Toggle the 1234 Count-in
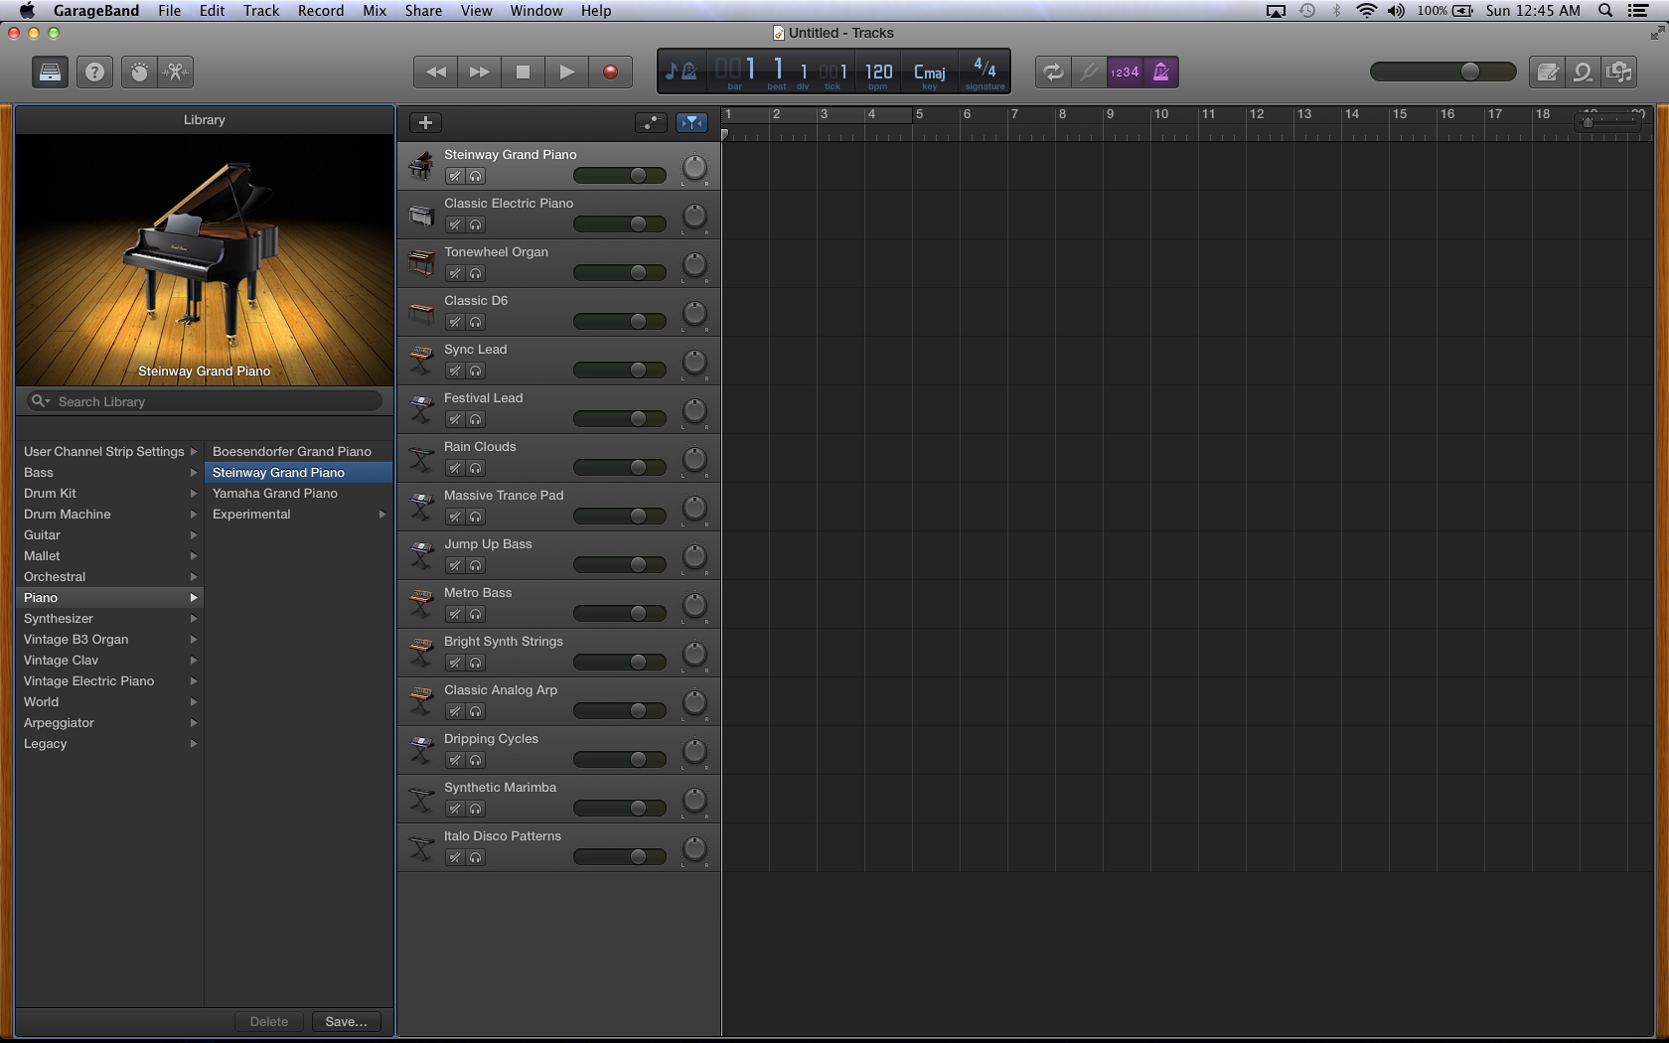The width and height of the screenshot is (1669, 1043). pyautogui.click(x=1125, y=72)
